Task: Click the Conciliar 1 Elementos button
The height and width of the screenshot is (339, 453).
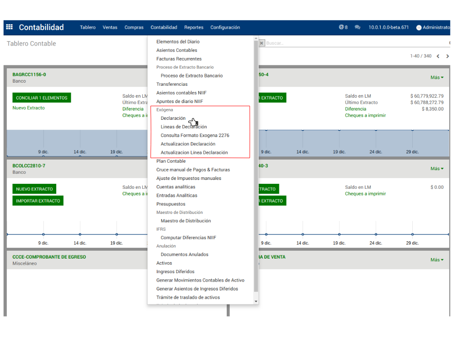Action: click(42, 98)
